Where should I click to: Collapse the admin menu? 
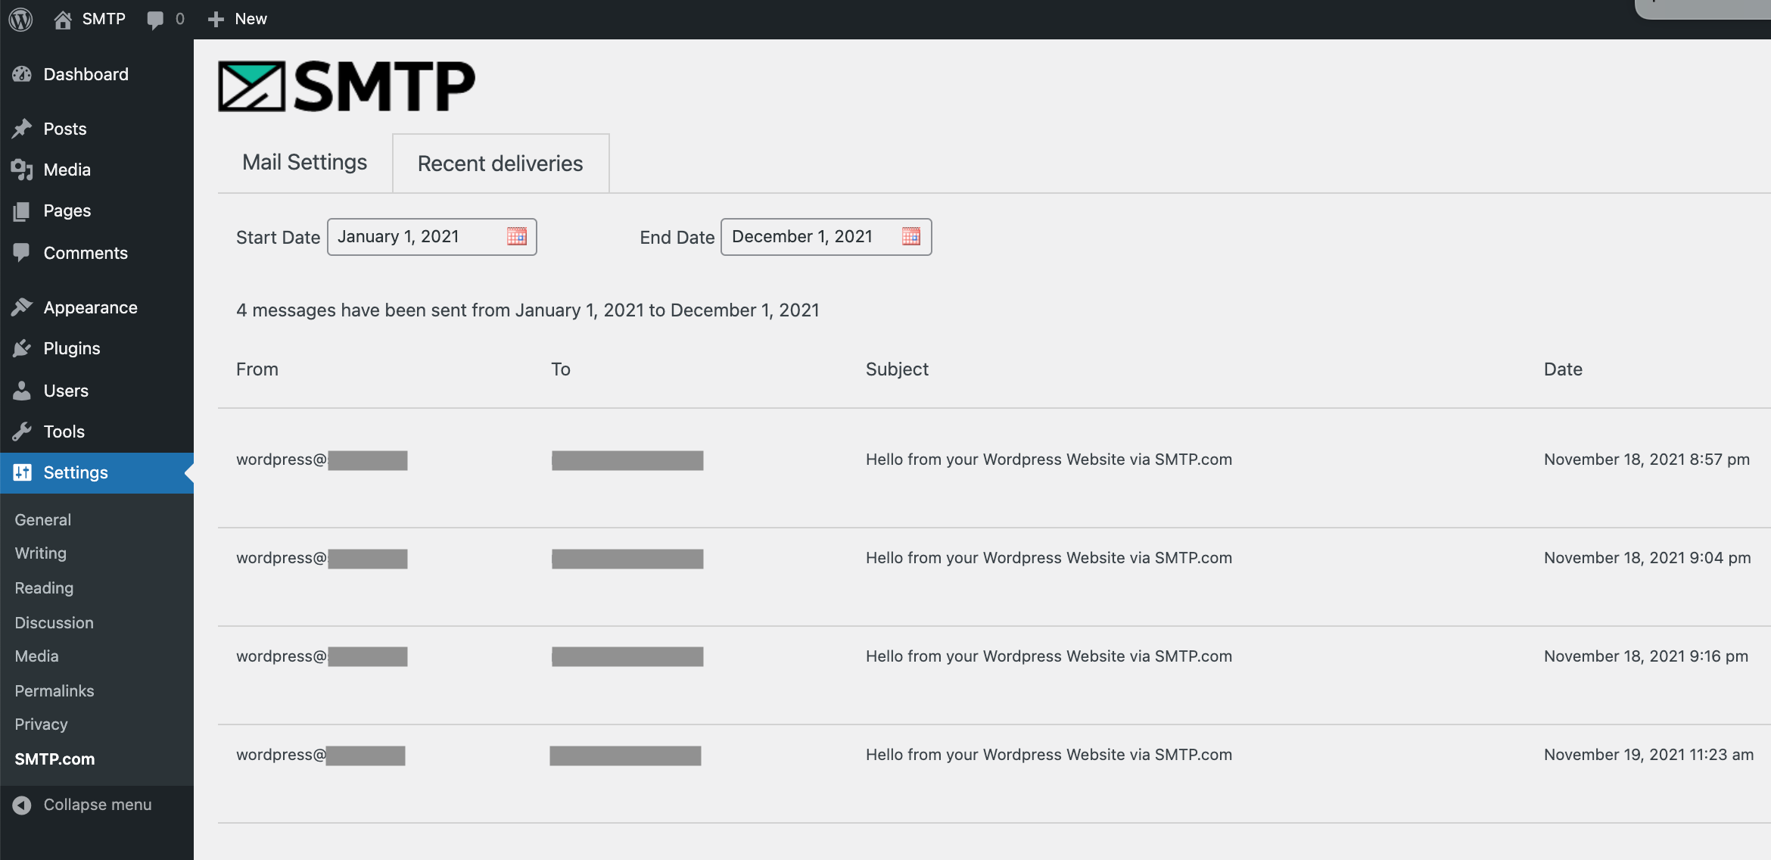tap(83, 804)
